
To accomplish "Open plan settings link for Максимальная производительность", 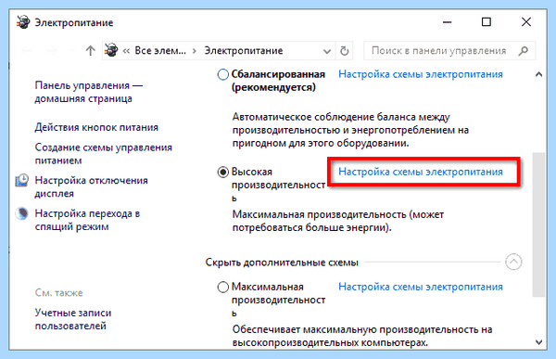I will pyautogui.click(x=421, y=287).
